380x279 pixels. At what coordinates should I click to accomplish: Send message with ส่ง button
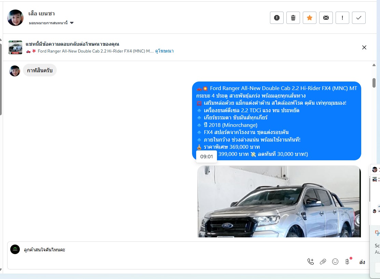point(362,262)
